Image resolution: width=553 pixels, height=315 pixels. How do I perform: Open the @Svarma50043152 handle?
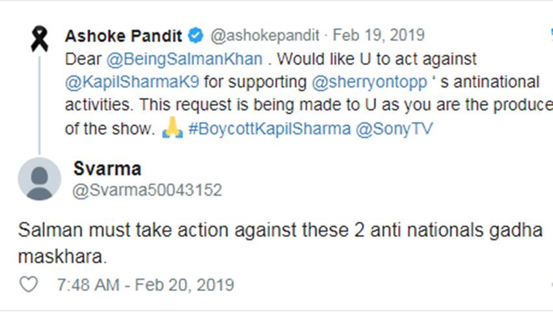pos(148,190)
